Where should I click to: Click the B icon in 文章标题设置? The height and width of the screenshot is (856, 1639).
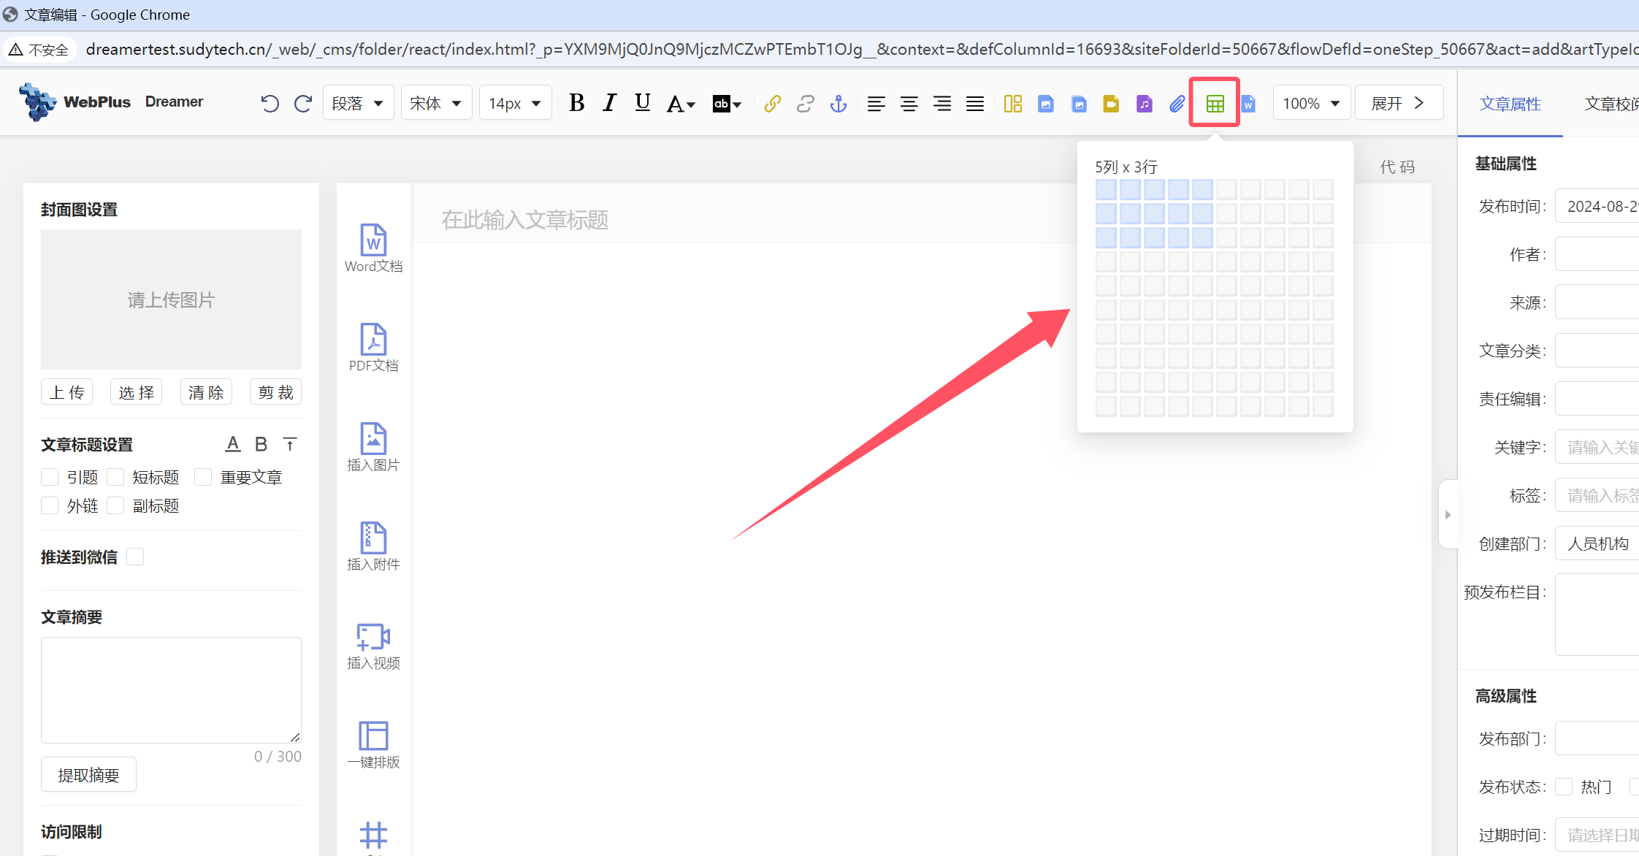pos(261,444)
